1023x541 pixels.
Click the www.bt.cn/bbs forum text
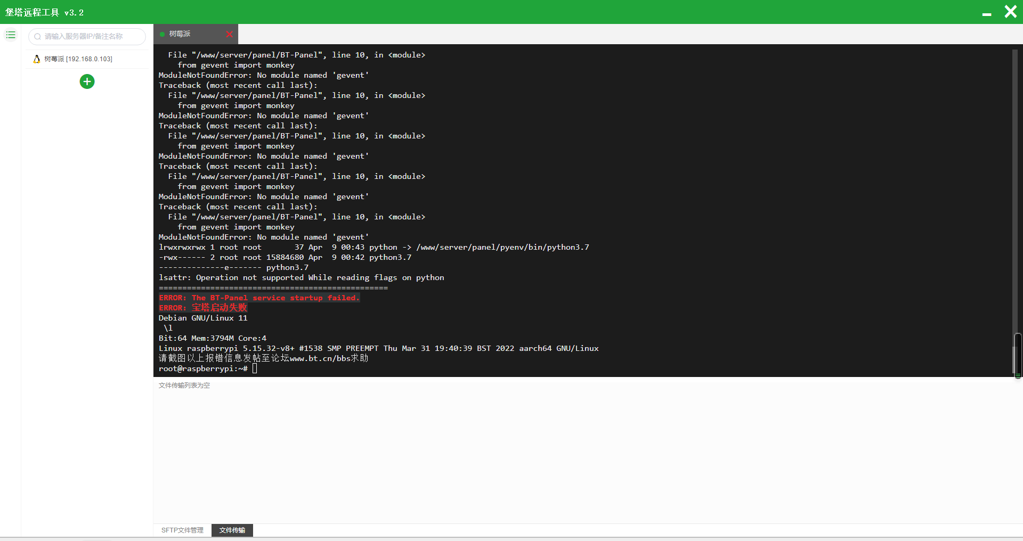click(x=320, y=358)
